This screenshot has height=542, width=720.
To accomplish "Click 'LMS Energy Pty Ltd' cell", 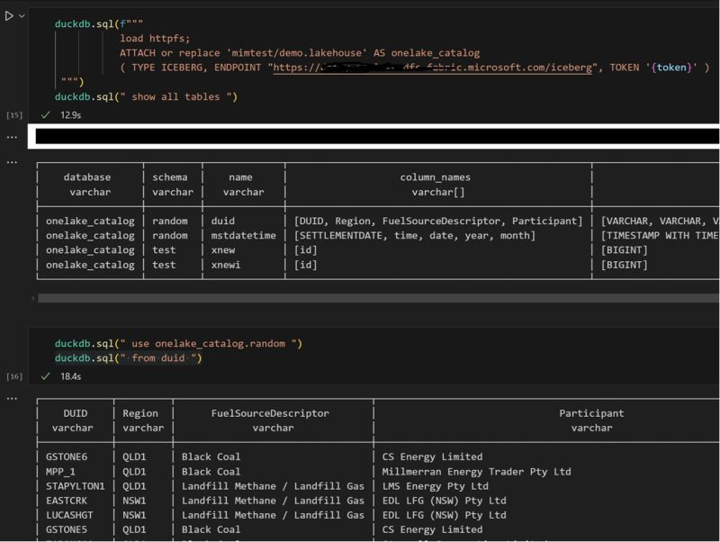I will coord(436,486).
